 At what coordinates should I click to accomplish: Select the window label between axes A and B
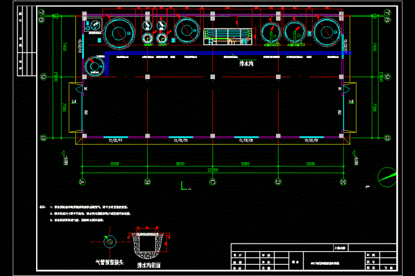[116, 141]
